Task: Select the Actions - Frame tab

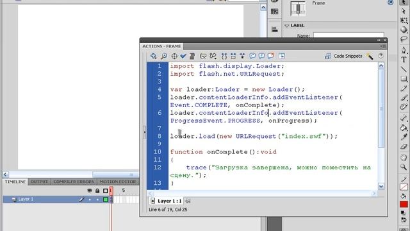Action: point(161,46)
